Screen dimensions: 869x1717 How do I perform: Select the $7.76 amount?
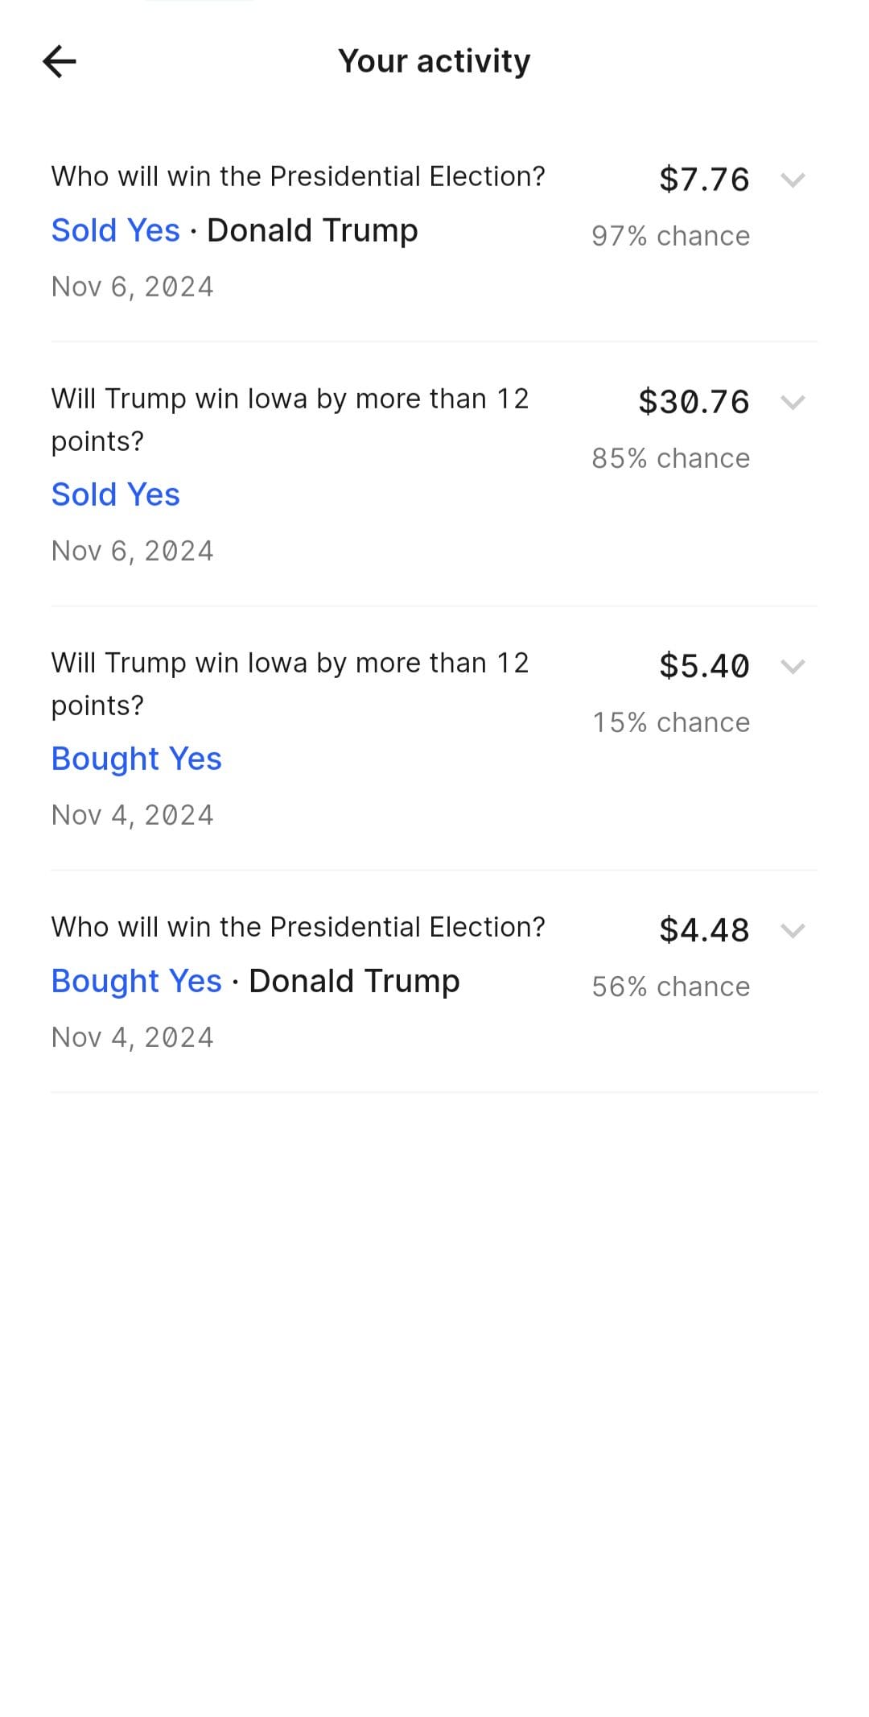coord(704,179)
